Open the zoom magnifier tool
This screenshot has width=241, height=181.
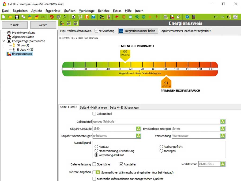(137, 17)
